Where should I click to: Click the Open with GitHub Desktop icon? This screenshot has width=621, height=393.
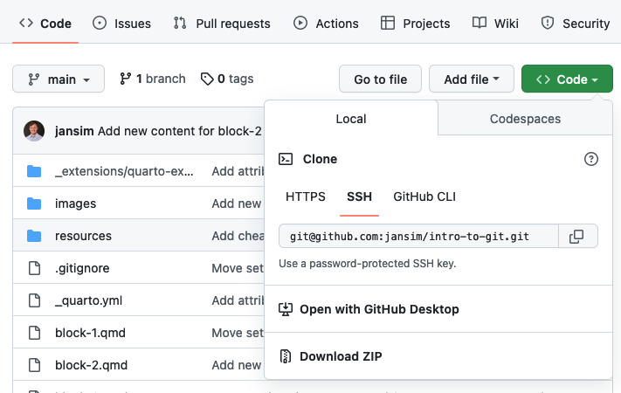pyautogui.click(x=285, y=309)
